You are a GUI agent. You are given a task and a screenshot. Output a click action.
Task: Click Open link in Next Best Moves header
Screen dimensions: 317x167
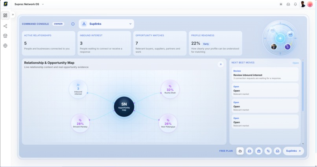click(295, 63)
